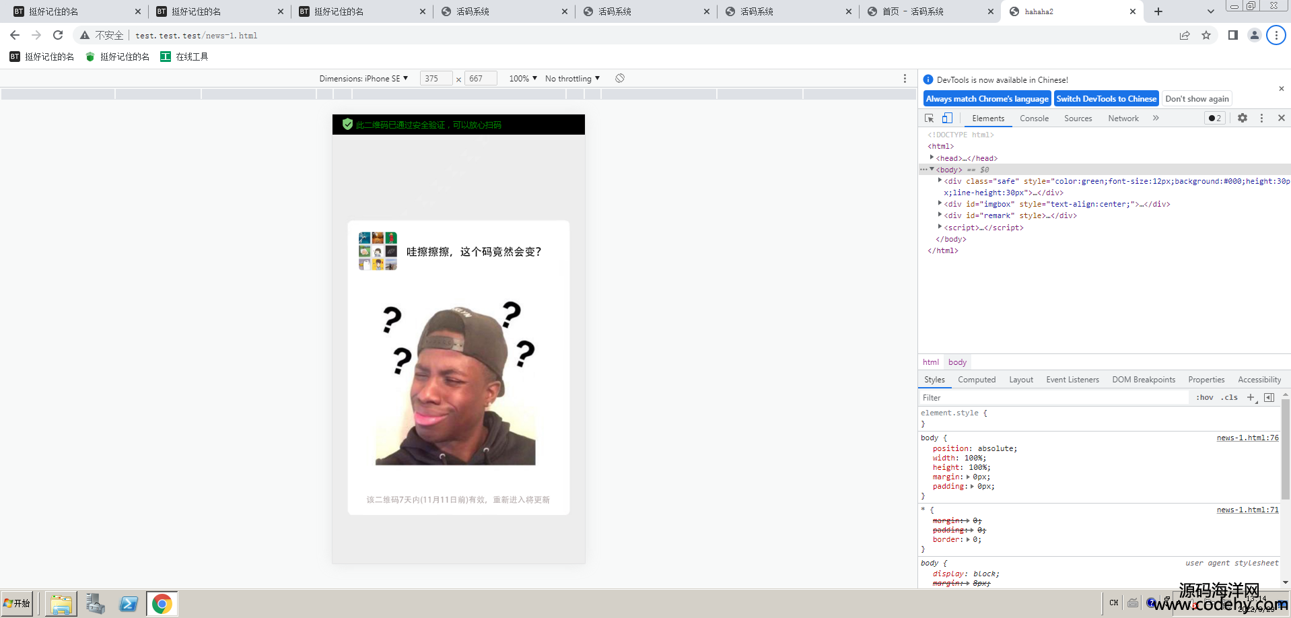Image resolution: width=1291 pixels, height=618 pixels.
Task: Expand the head element node
Action: (932, 158)
